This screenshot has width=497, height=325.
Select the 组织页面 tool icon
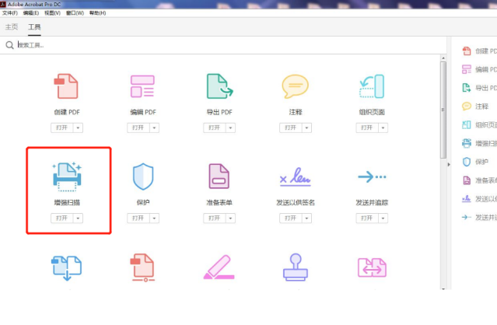tap(372, 86)
